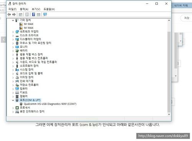Select the 마우스 및 기타 포인팅 장치 label

click(35, 43)
